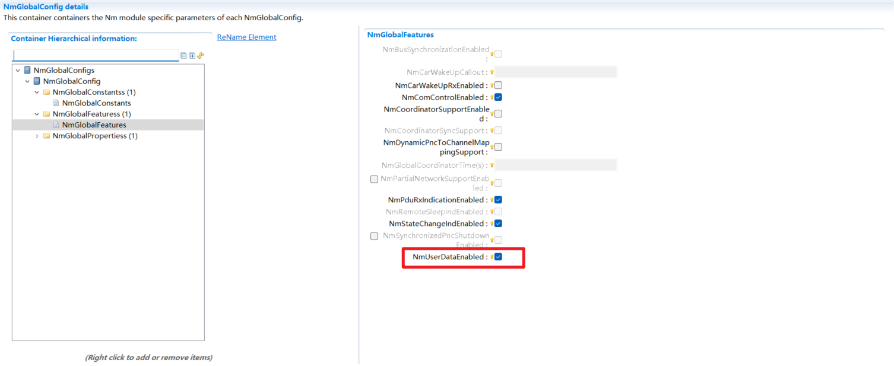Disable the NmComControlEnabled checkbox
The width and height of the screenshot is (894, 366).
pyautogui.click(x=497, y=97)
